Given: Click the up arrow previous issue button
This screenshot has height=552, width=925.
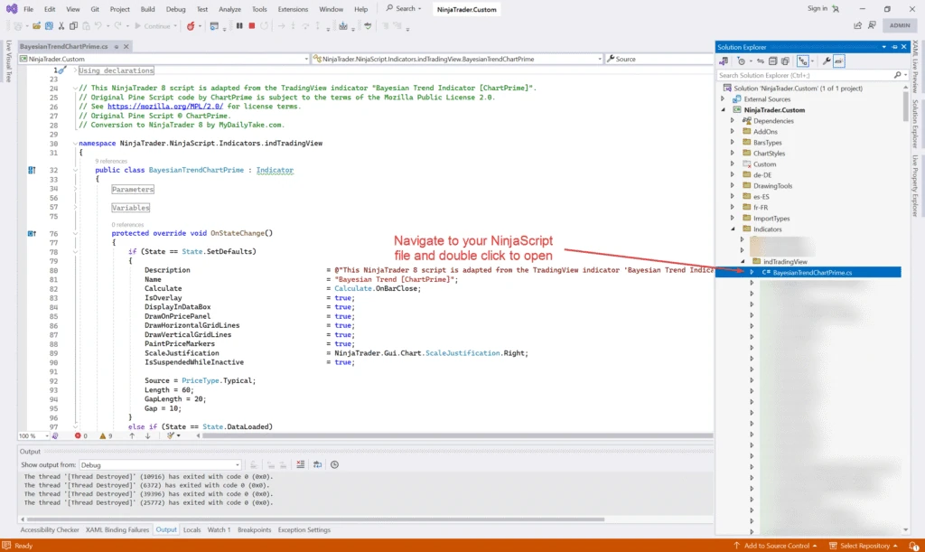Looking at the screenshot, I should pos(132,435).
